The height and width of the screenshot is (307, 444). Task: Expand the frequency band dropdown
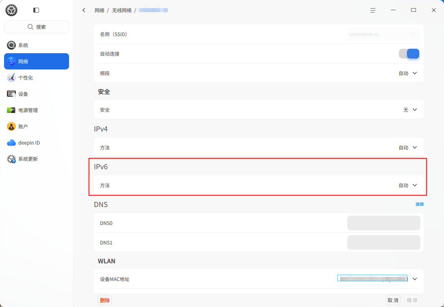click(408, 73)
